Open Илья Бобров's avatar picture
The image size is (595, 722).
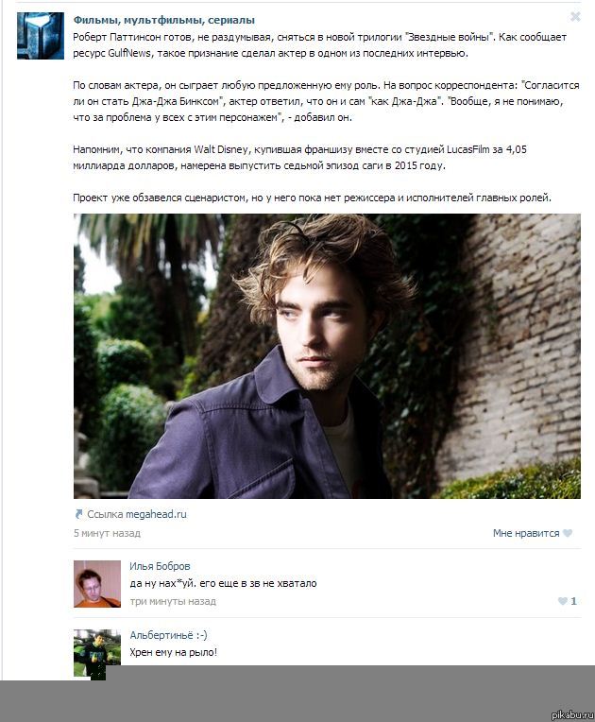click(x=97, y=584)
